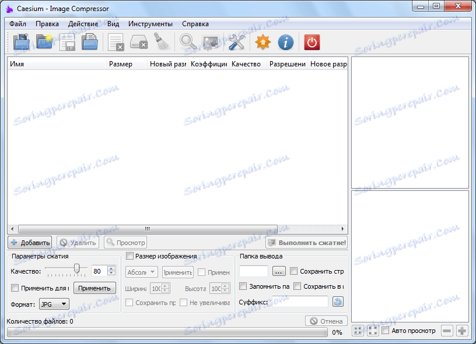
Task: Click the file list scroll left arrow
Action: (12, 229)
